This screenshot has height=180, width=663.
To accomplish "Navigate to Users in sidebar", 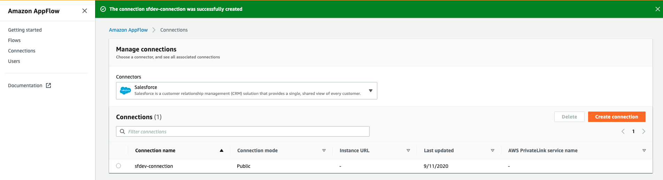I will (x=14, y=61).
